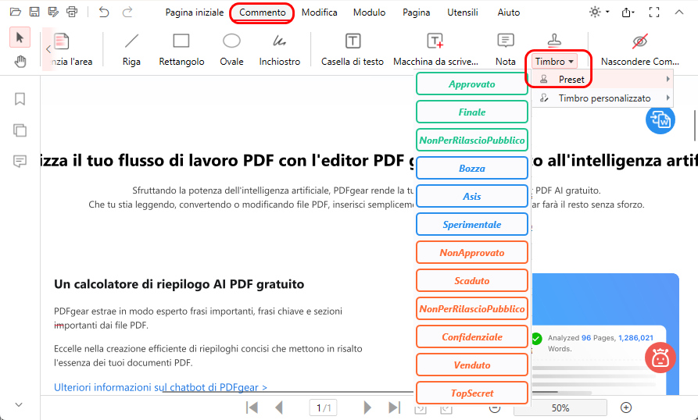Image resolution: width=698 pixels, height=420 pixels.
Task: Select the Inchiostro ink tool
Action: [280, 50]
